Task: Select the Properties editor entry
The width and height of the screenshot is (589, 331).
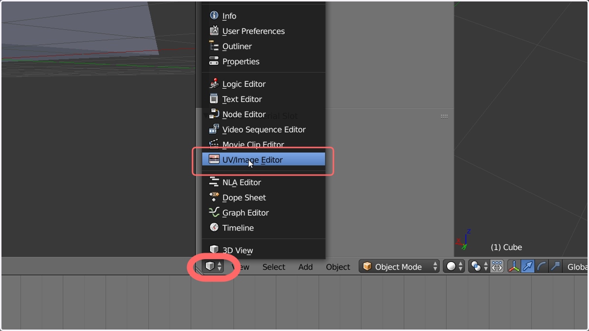Action: click(x=264, y=61)
